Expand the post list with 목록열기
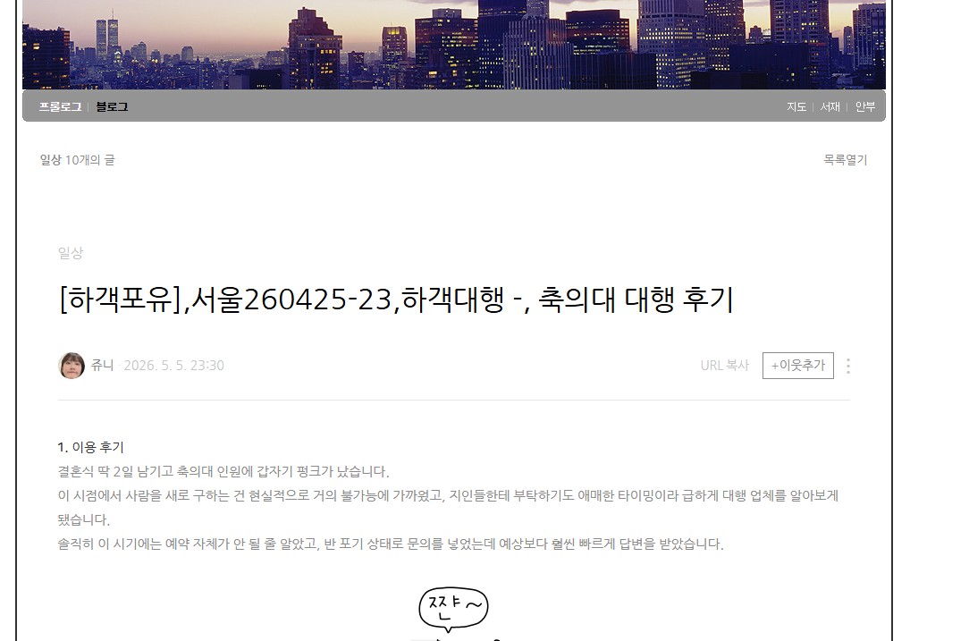 pyautogui.click(x=846, y=160)
